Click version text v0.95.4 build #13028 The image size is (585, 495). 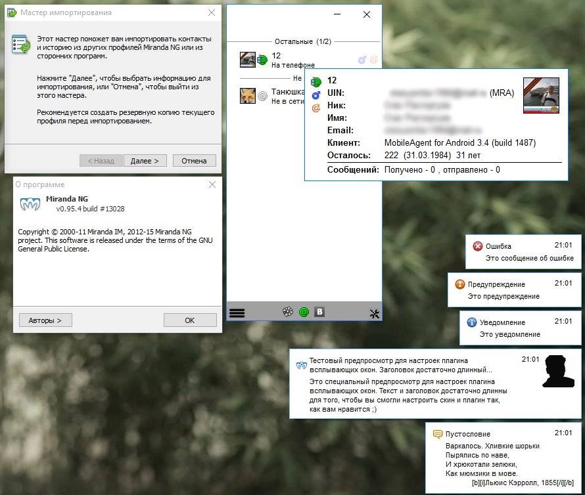(x=90, y=209)
